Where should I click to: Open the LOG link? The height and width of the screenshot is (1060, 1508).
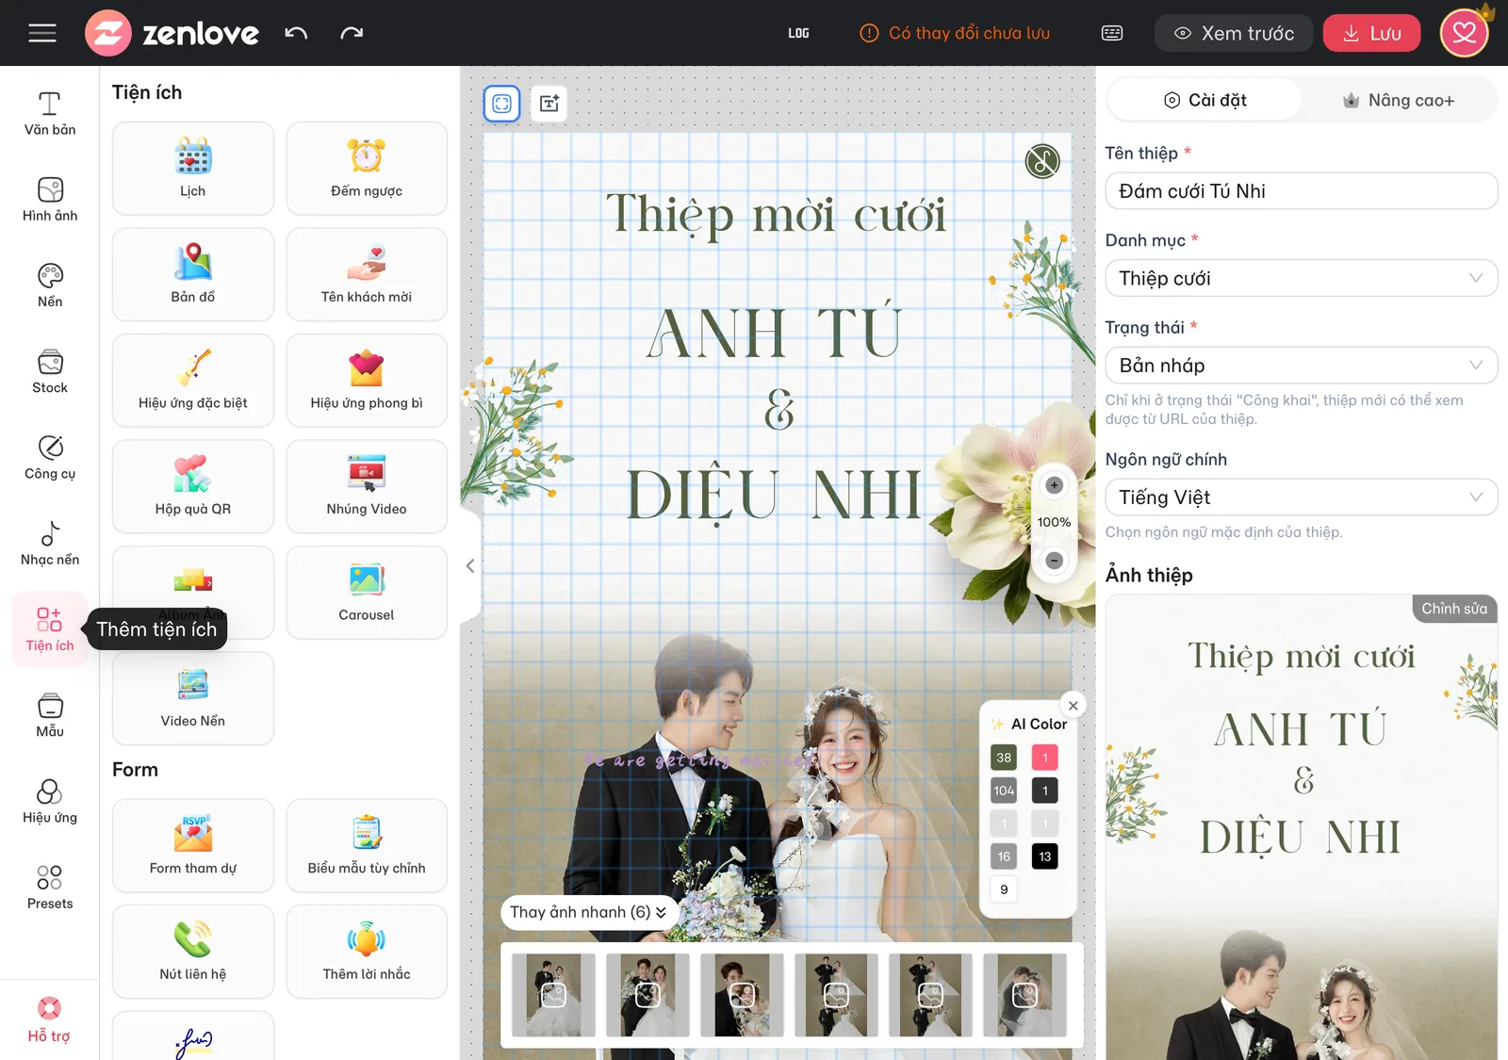[798, 33]
